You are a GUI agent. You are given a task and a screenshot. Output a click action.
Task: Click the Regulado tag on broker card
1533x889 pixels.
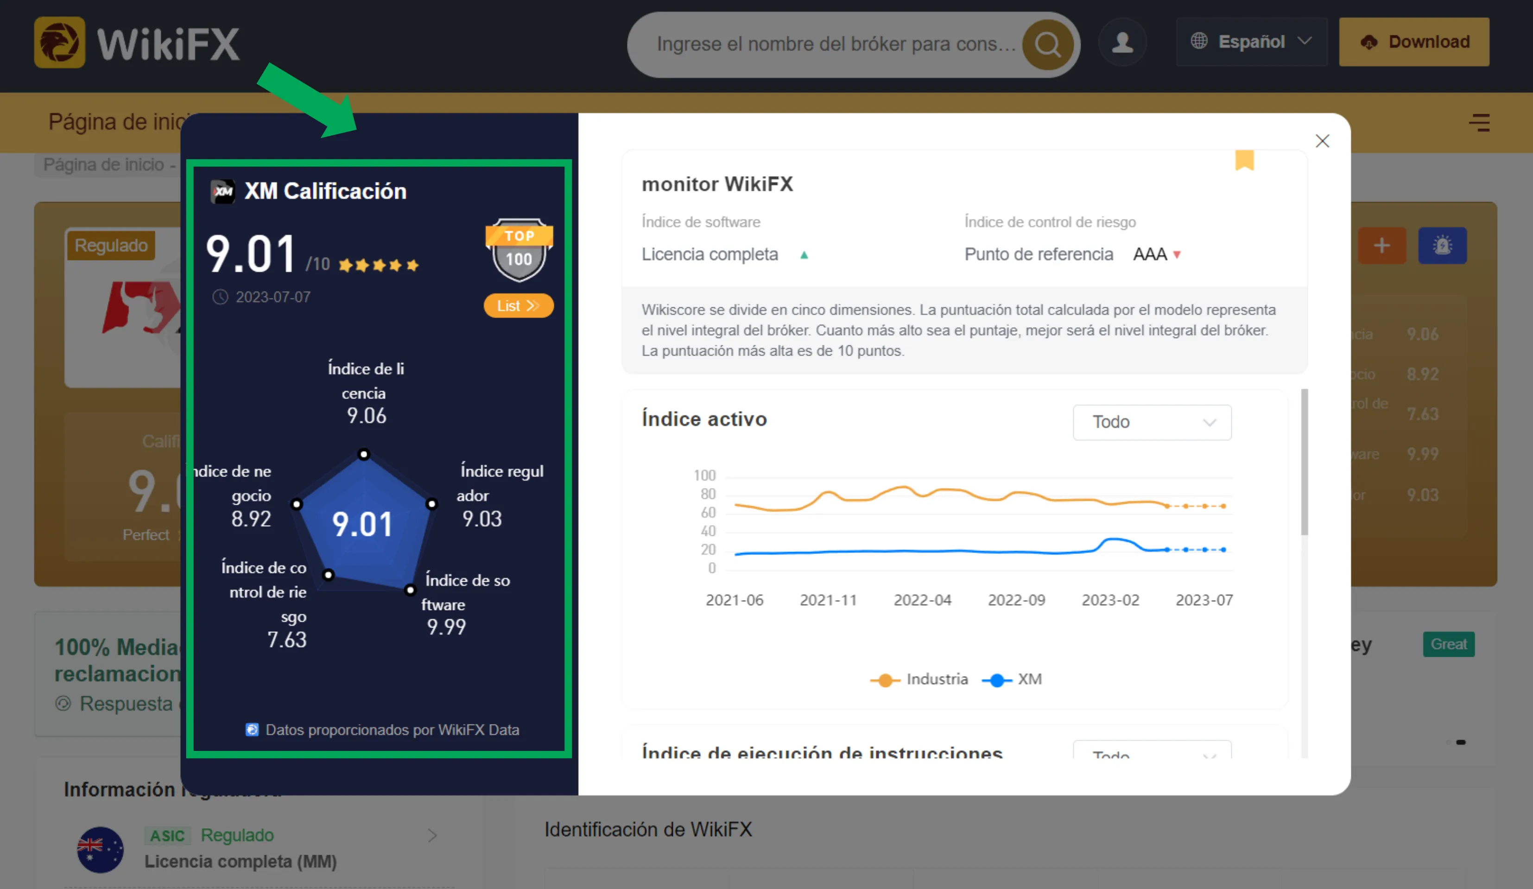click(111, 245)
